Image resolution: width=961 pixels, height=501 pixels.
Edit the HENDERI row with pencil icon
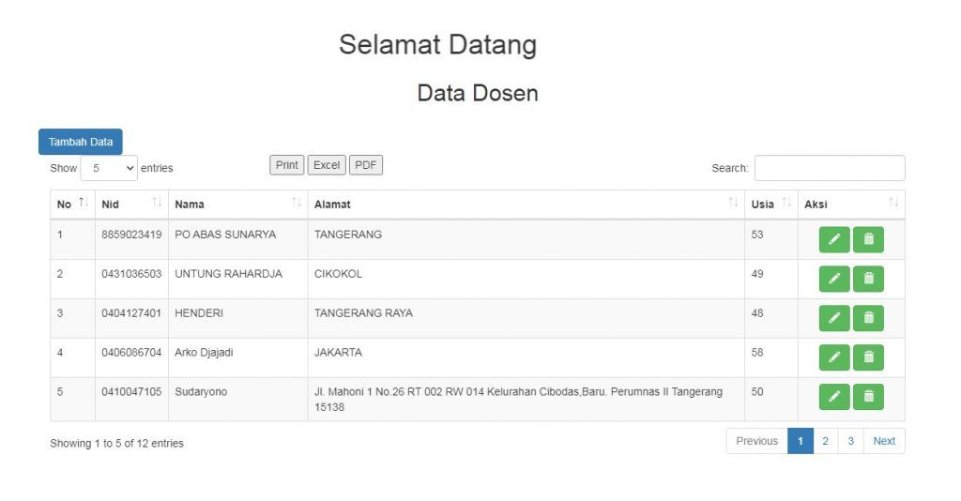(833, 319)
